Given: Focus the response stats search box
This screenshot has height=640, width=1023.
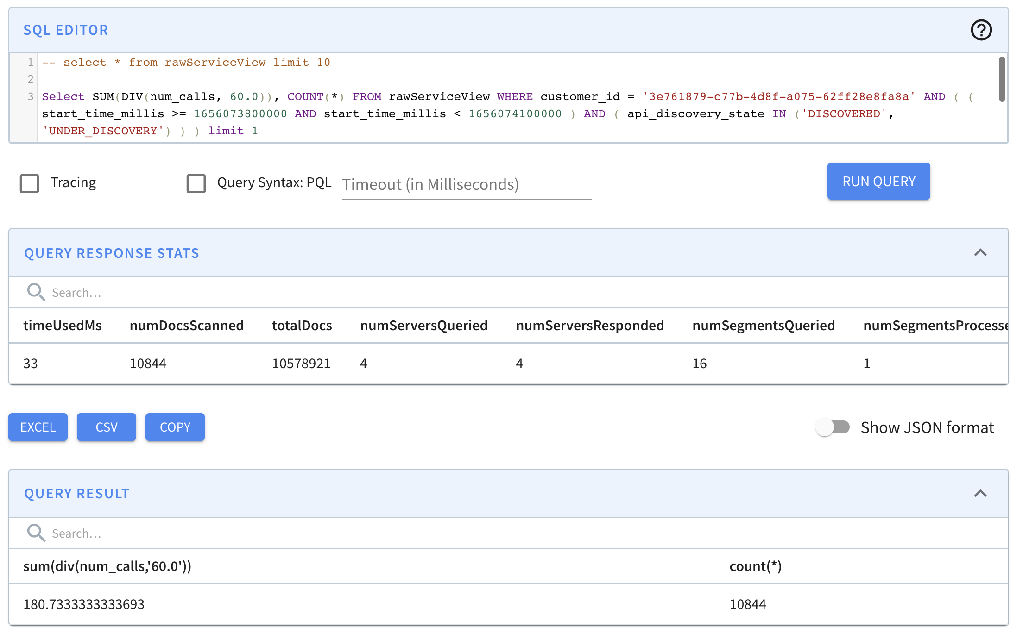Looking at the screenshot, I should [278, 293].
